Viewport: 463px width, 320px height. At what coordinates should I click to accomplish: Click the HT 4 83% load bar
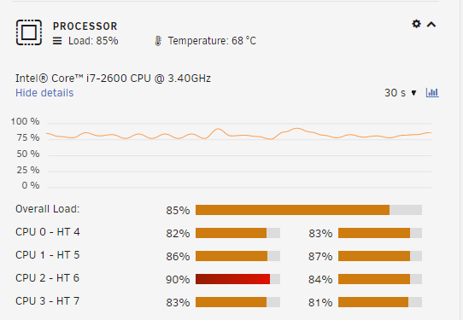[x=380, y=233]
